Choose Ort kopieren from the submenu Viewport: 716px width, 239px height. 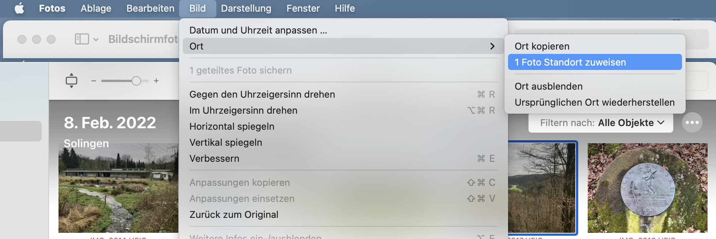point(542,46)
